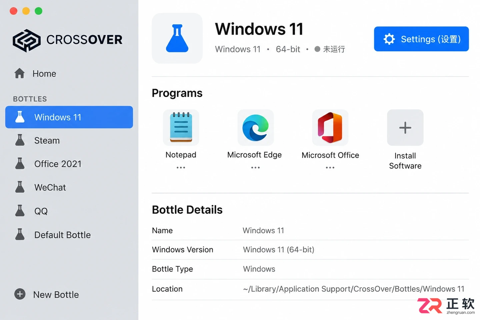Click the Windows 11 (64-bit) version value
Viewport: 480px width, 320px height.
click(x=279, y=250)
